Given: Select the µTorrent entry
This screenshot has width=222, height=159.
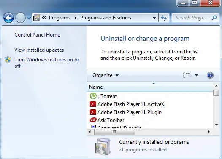Looking at the screenshot, I should tap(107, 96).
